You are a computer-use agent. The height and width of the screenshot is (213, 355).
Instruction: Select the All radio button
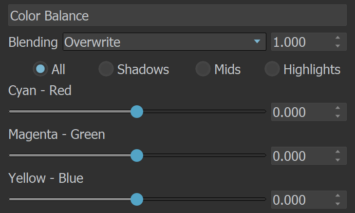tap(40, 69)
